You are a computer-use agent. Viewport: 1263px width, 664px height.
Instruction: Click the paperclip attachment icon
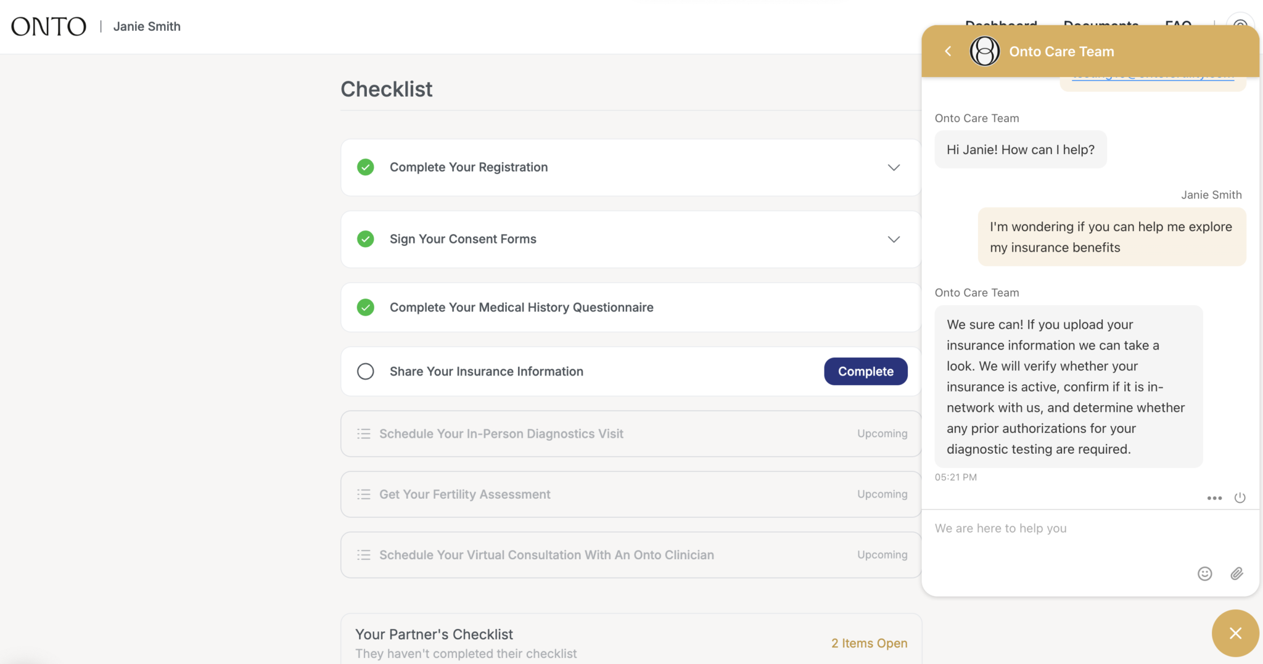tap(1236, 573)
